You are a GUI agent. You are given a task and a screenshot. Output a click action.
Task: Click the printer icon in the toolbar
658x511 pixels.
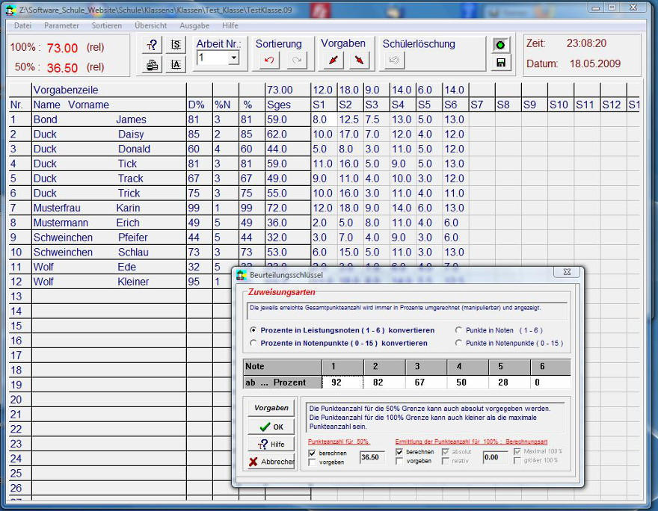click(x=153, y=64)
